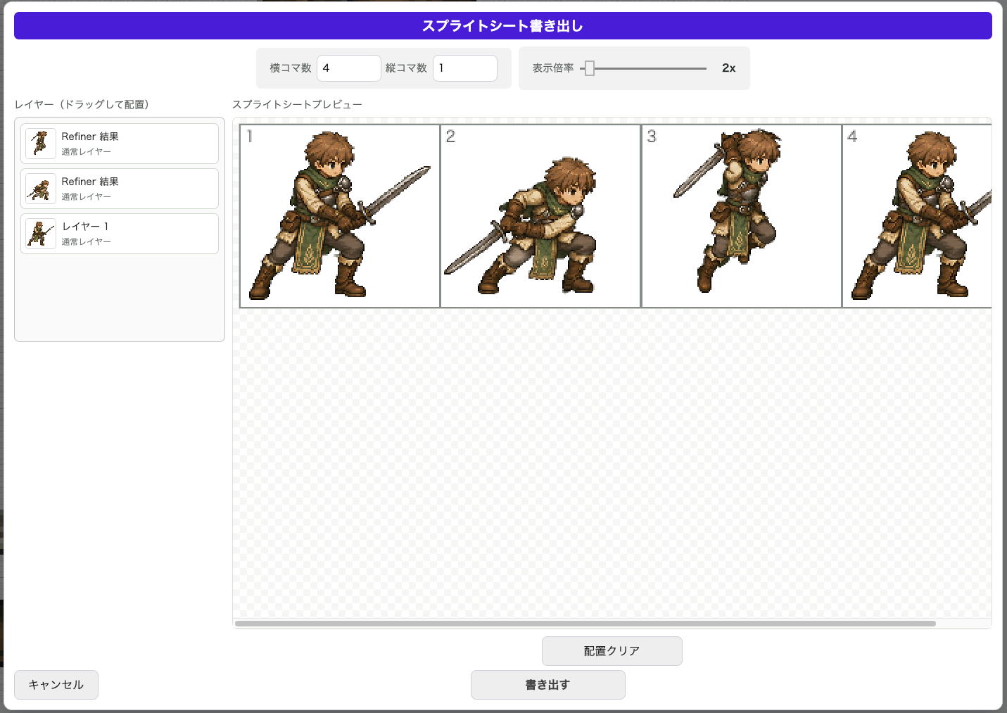
Task: Select sprite frame 1 in preview
Action: 340,216
